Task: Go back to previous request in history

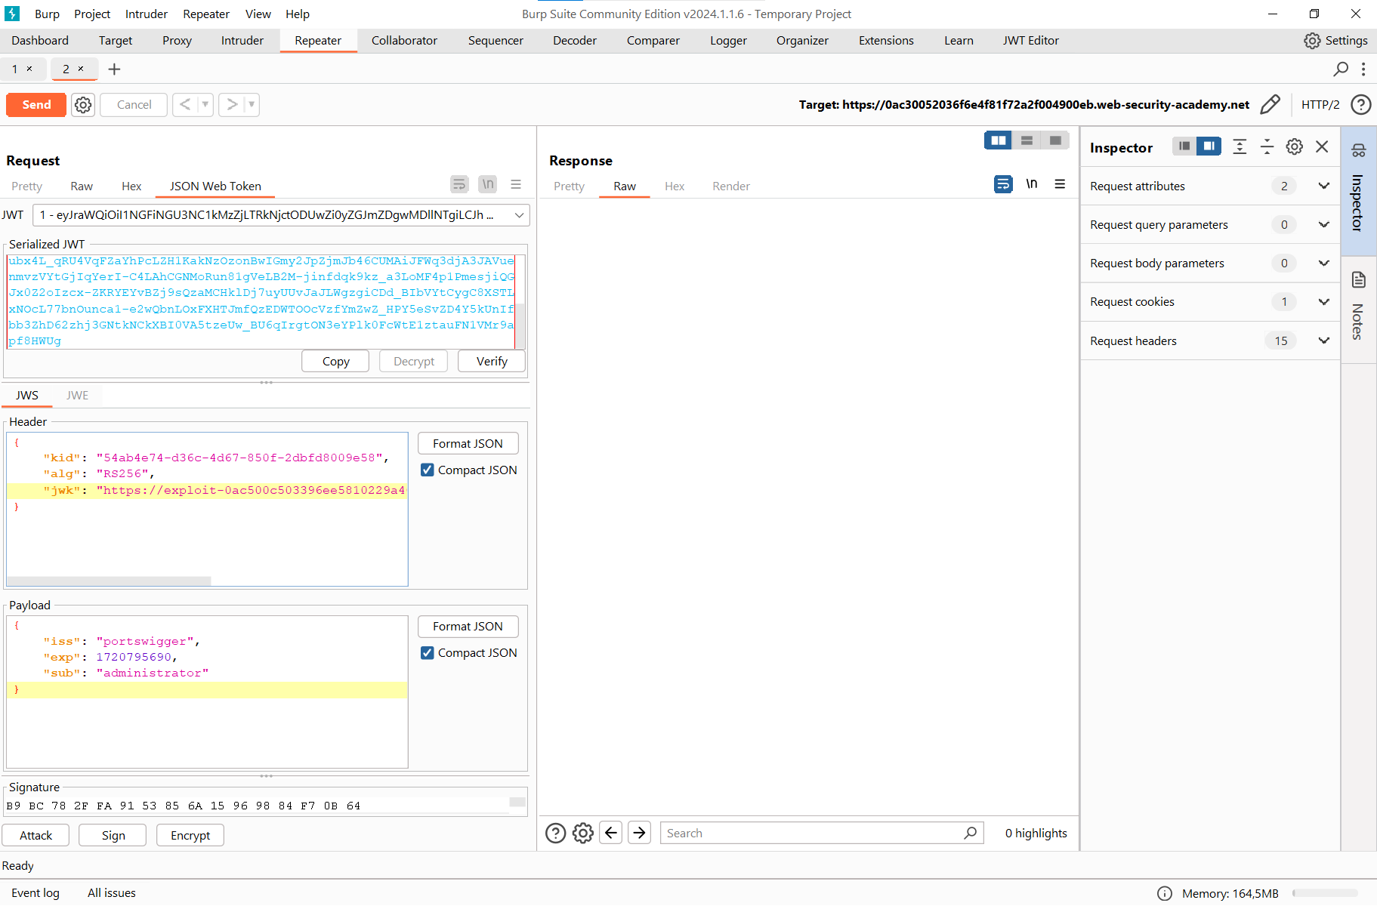Action: (185, 104)
